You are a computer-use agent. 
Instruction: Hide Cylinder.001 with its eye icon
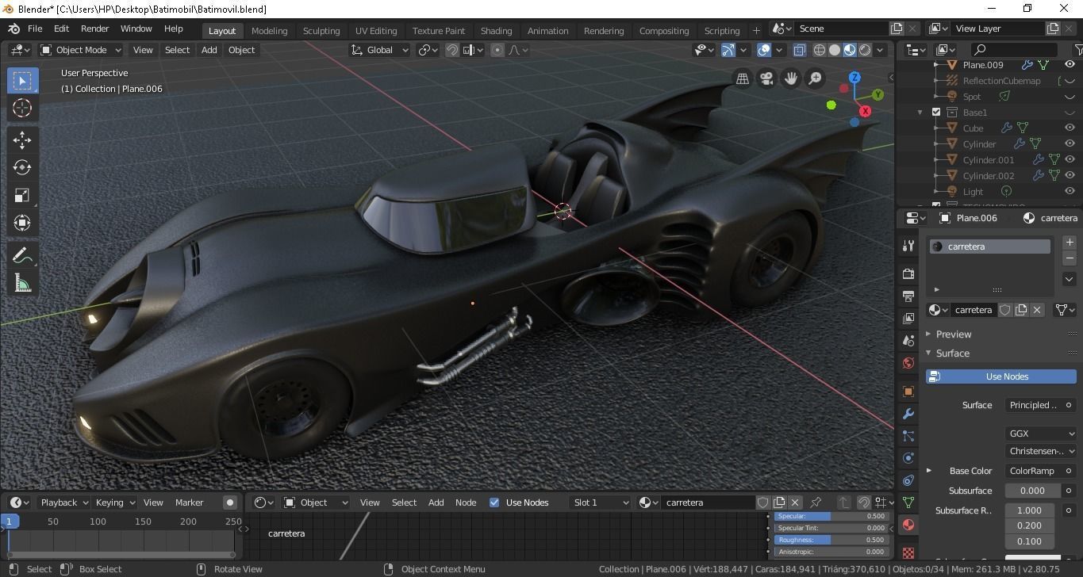(x=1070, y=160)
